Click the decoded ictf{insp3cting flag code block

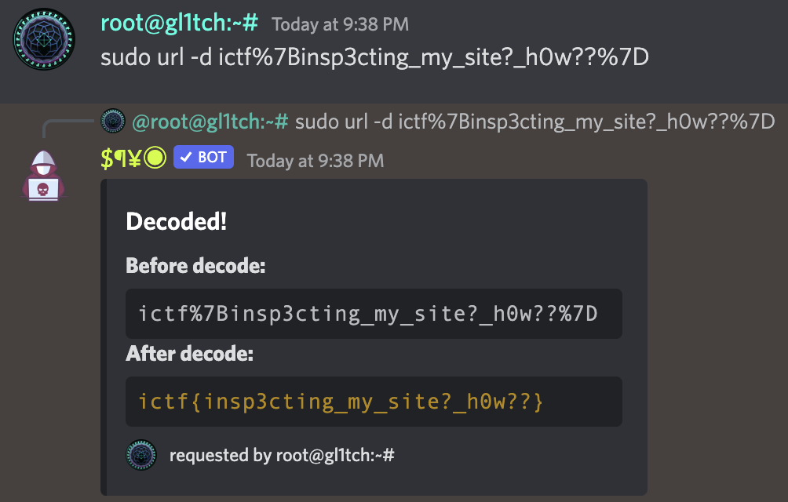[x=374, y=402]
